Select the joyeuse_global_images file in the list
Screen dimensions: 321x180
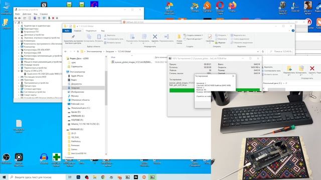click(x=131, y=62)
